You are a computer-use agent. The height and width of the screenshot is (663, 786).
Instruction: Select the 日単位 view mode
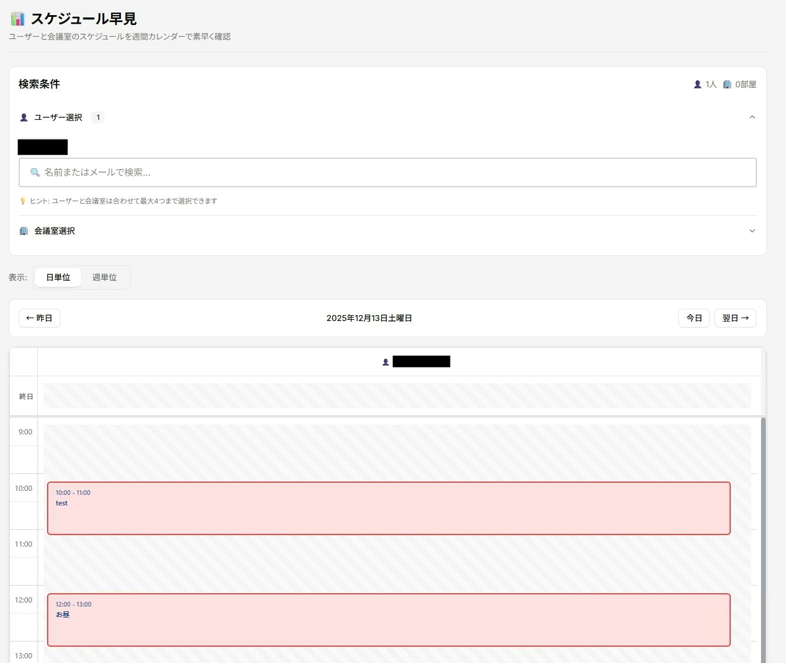pos(58,277)
